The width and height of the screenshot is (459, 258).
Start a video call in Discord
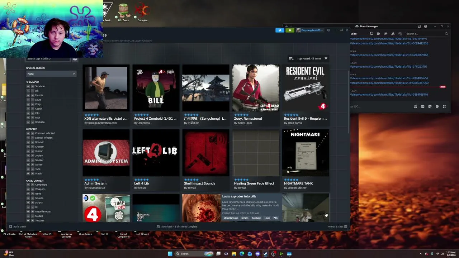click(x=378, y=34)
